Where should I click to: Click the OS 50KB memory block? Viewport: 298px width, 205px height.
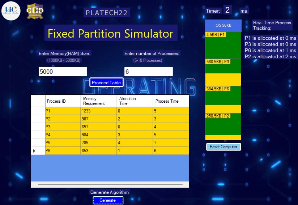pos(223,25)
